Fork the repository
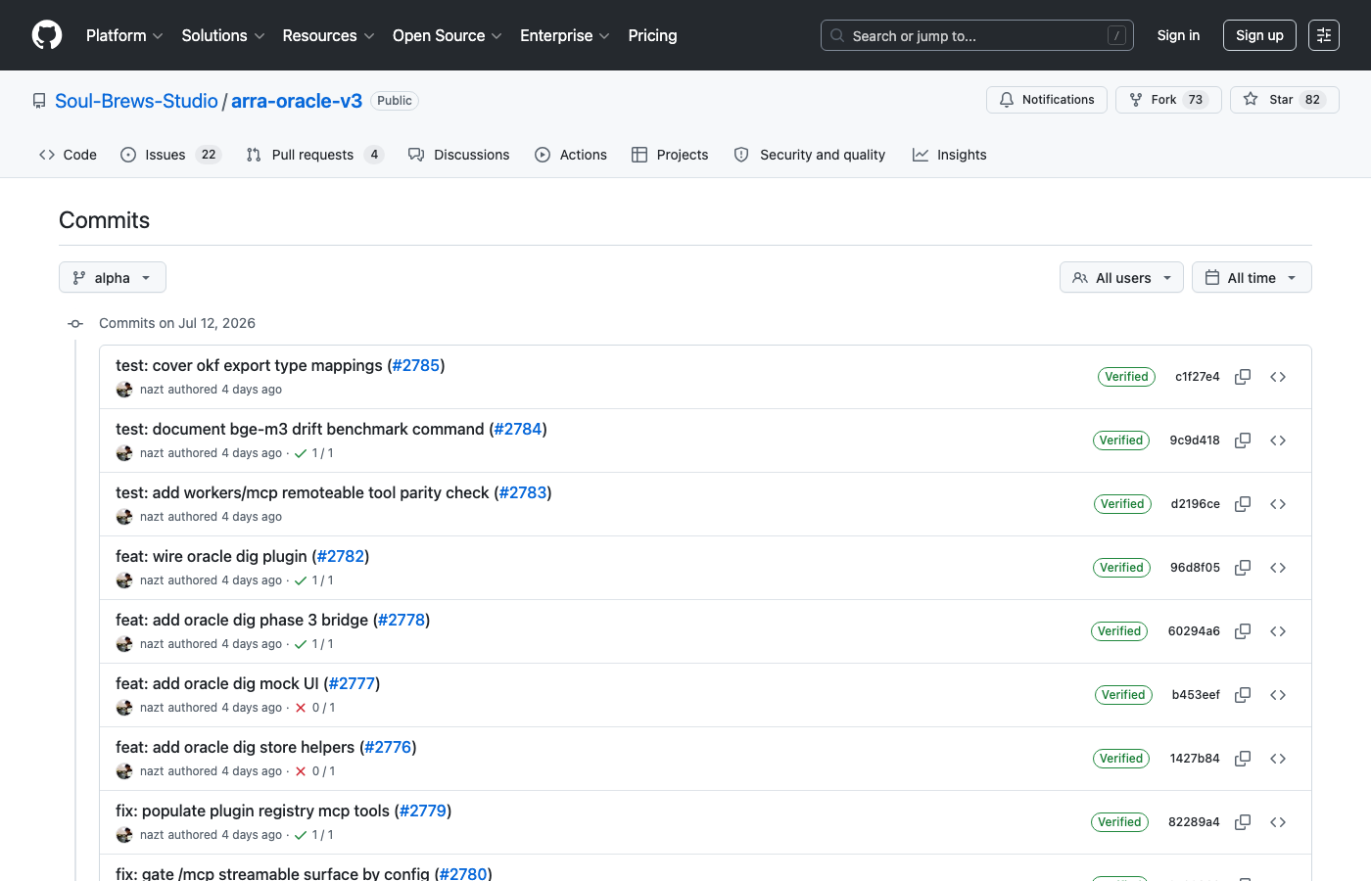1371x881 pixels. (1168, 100)
